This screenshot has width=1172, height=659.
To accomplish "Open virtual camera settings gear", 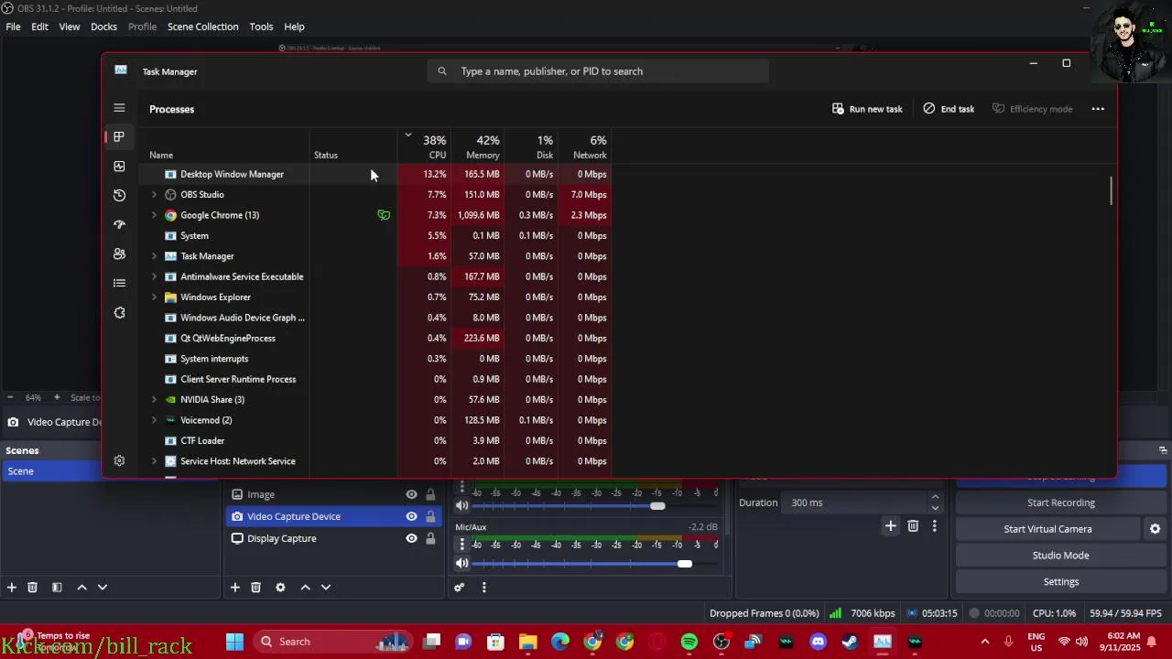I will [1155, 529].
